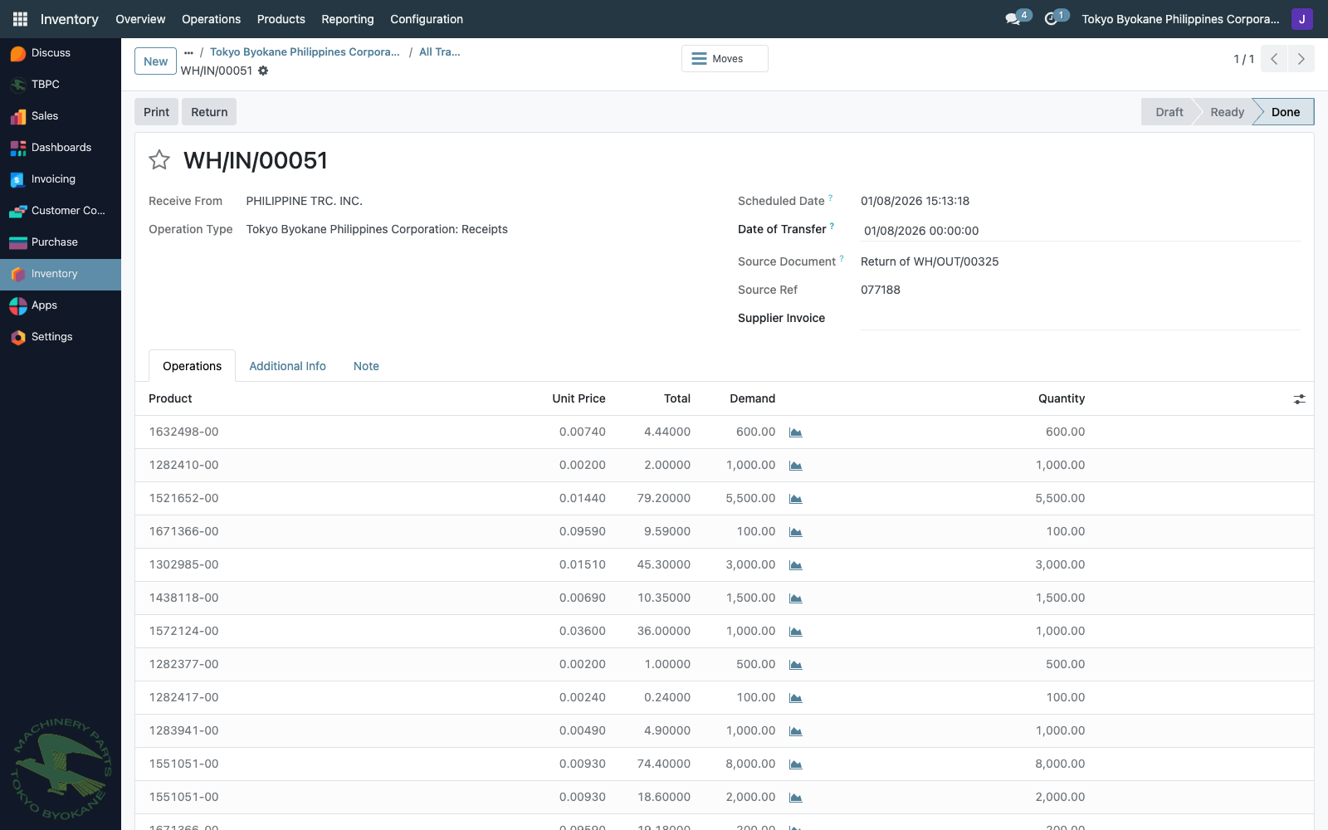Open Tokyo Byokane Philippines breadcrumb link
This screenshot has height=830, width=1328.
point(305,52)
